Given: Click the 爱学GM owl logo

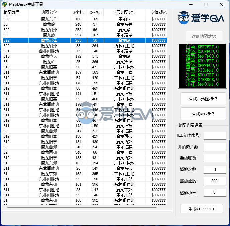Looking at the screenshot, I should [x=201, y=18].
